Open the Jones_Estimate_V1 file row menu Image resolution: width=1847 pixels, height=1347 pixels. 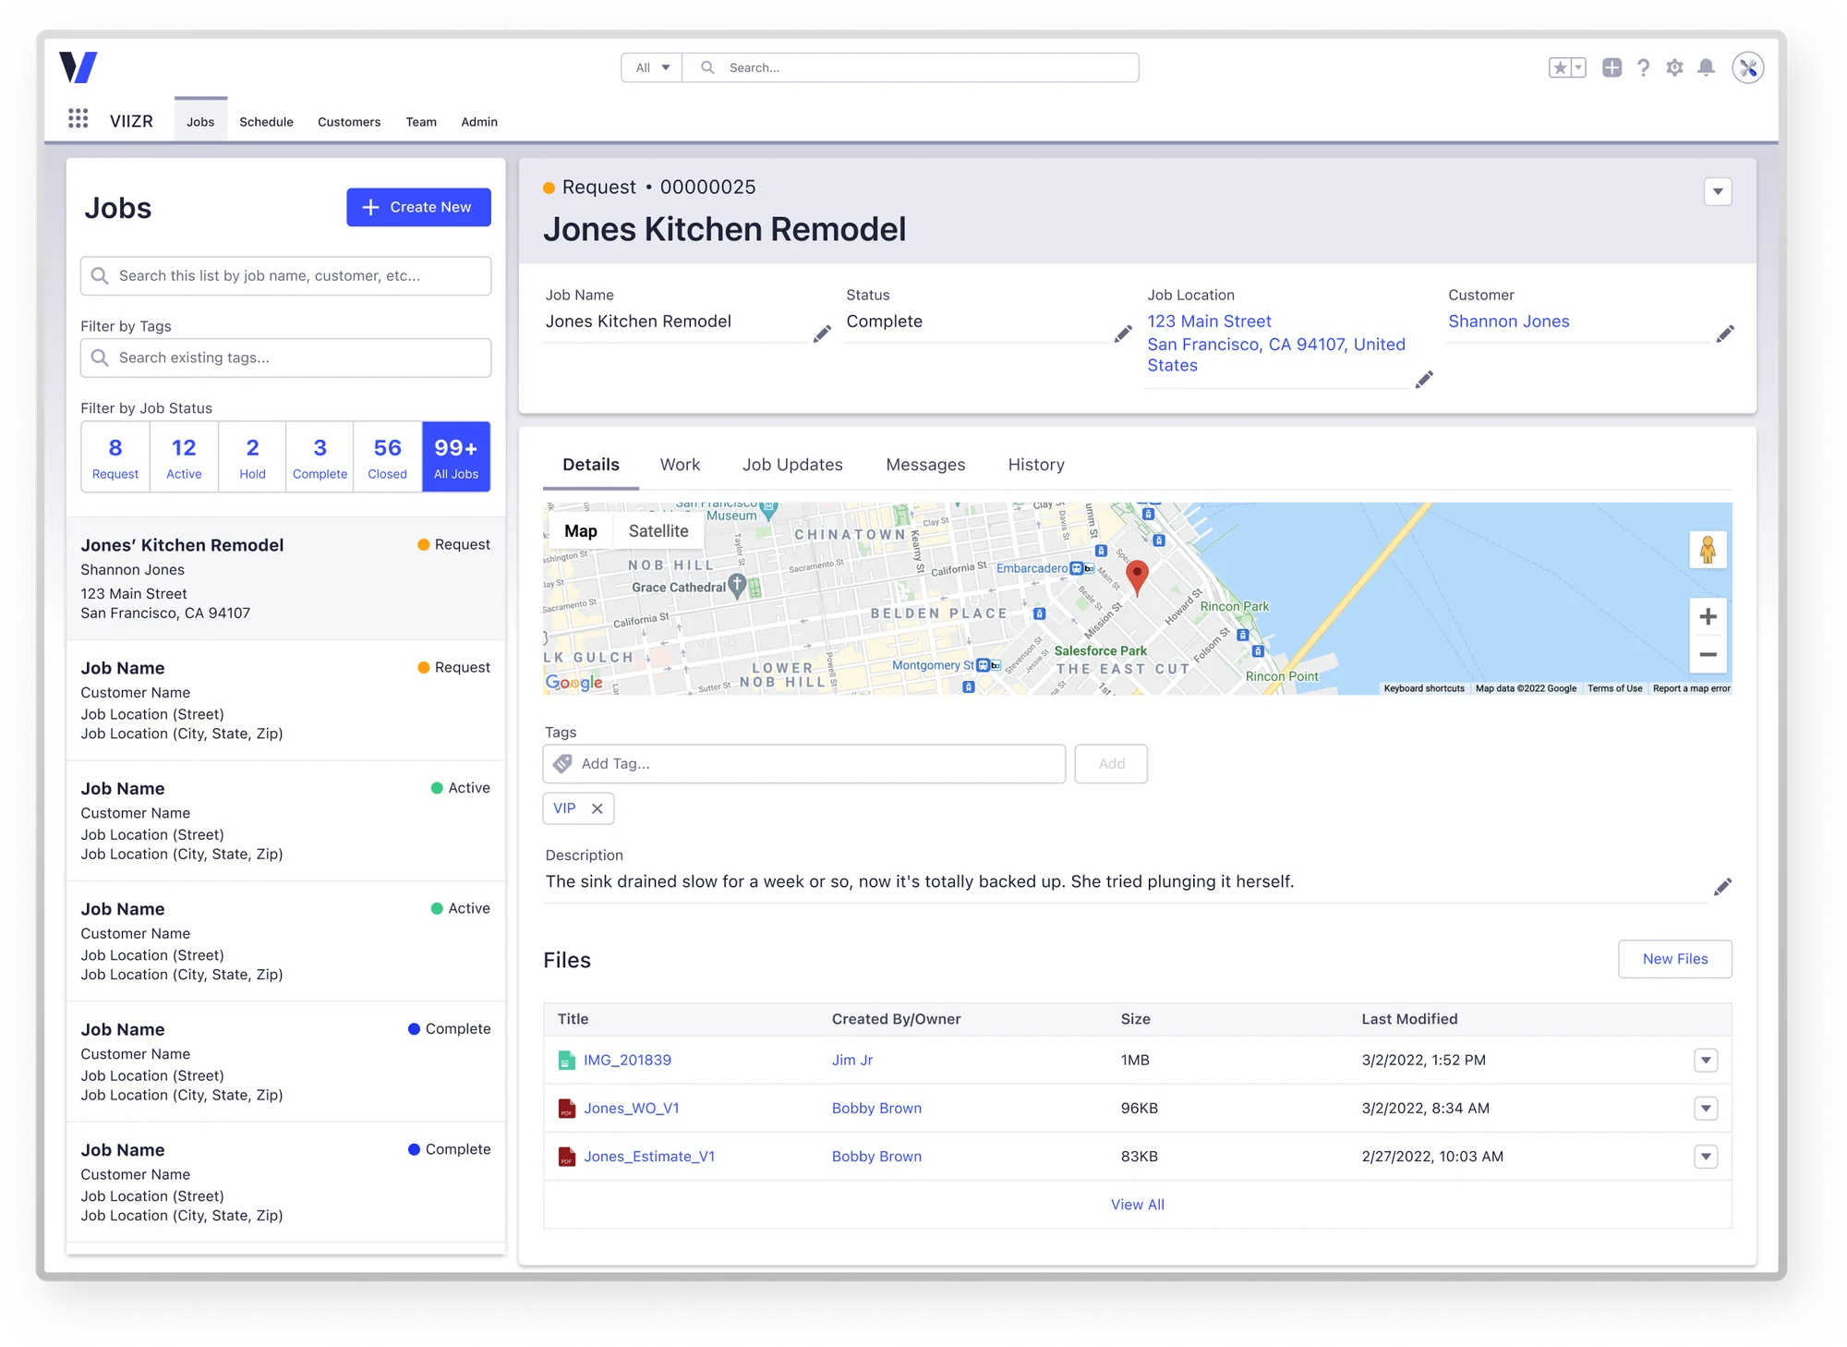[x=1706, y=1157]
